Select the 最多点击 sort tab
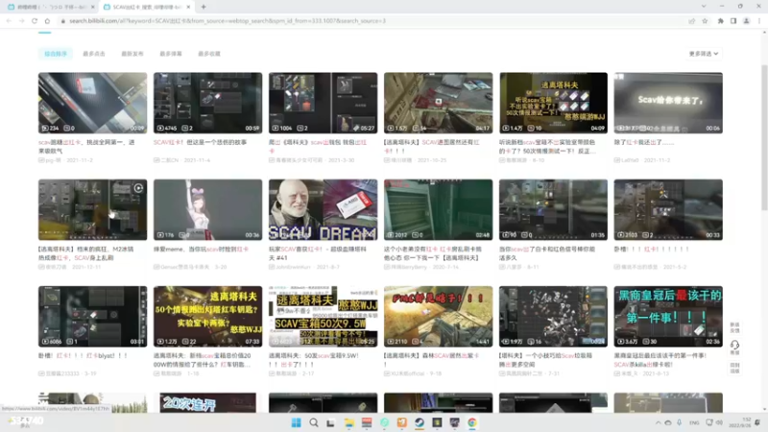This screenshot has width=768, height=432. click(94, 54)
